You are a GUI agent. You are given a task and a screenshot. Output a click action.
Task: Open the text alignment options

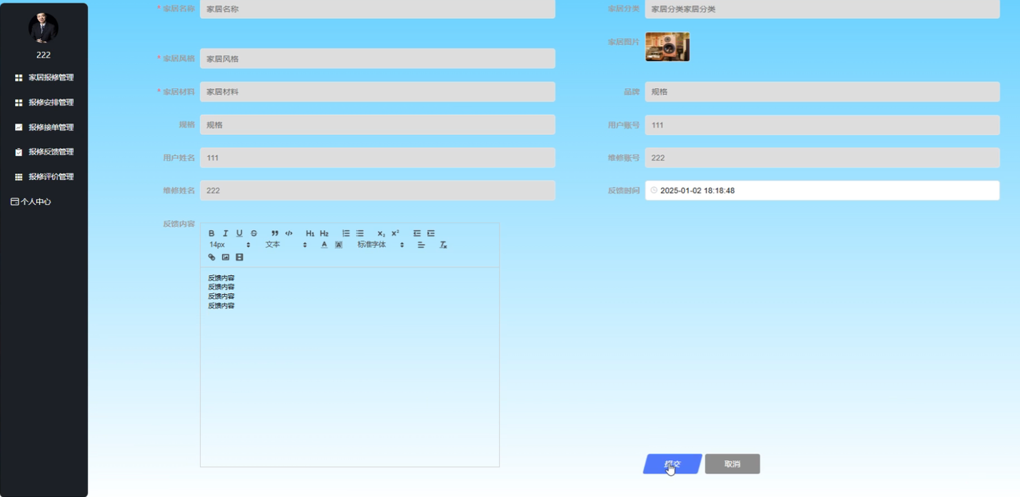tap(421, 245)
